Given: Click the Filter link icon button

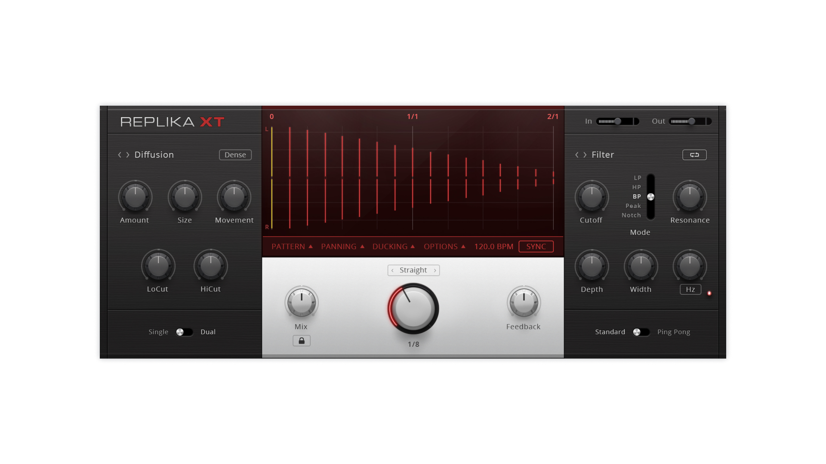Looking at the screenshot, I should click(x=694, y=155).
